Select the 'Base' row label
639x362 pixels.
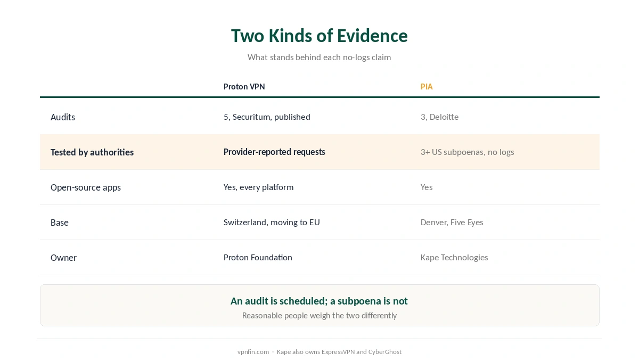pos(60,223)
